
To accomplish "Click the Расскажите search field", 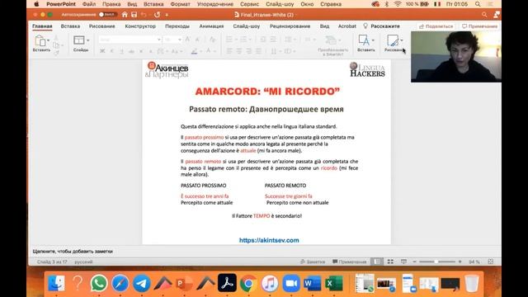I will (x=381, y=26).
